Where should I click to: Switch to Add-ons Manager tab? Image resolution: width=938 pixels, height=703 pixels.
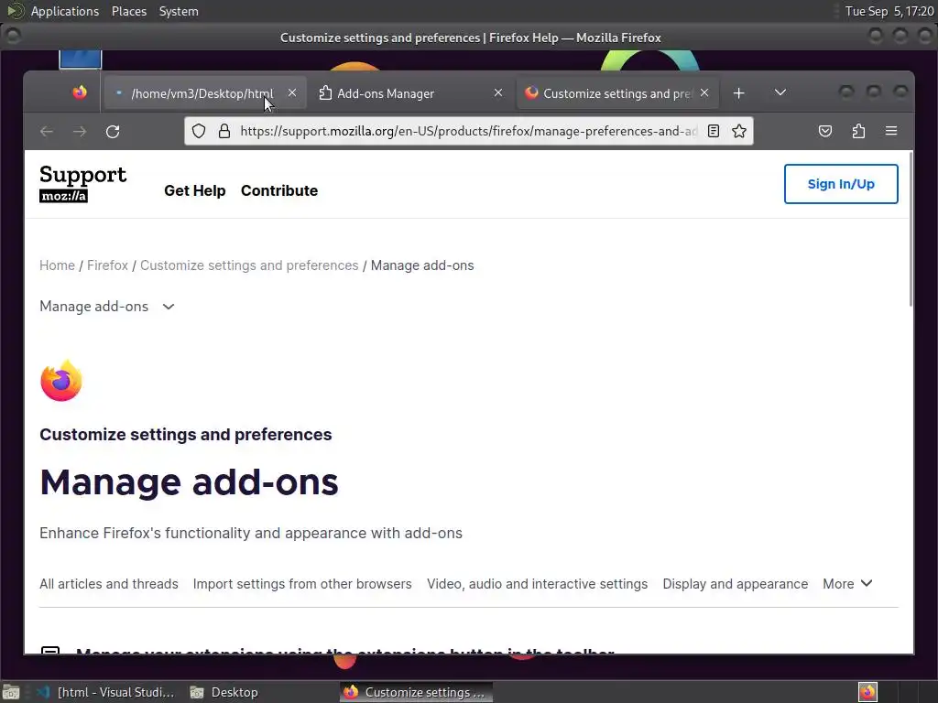coord(412,93)
